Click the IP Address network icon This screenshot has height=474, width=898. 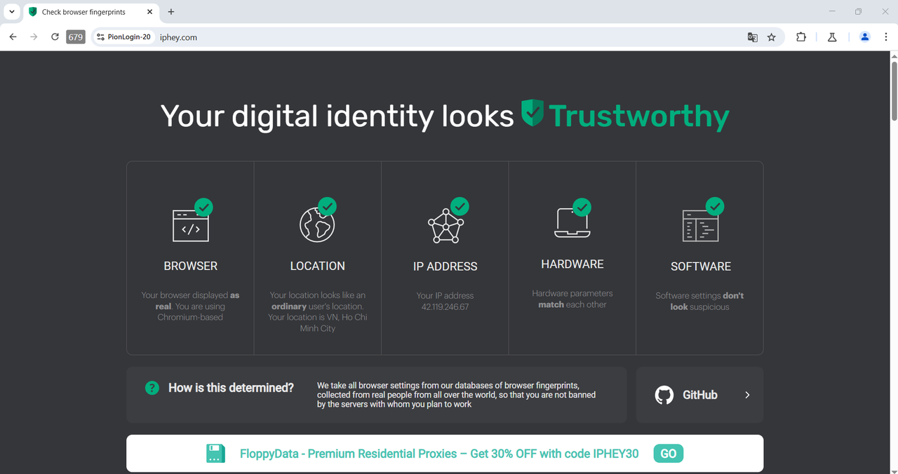pos(445,226)
